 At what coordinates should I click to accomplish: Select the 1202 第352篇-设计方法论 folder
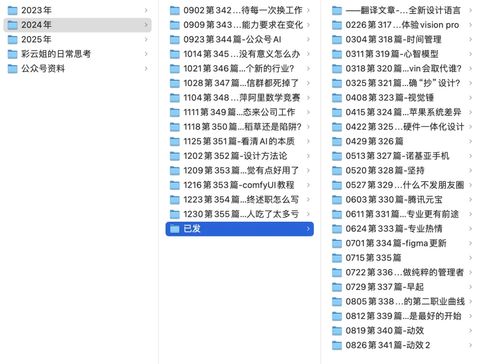coord(235,156)
